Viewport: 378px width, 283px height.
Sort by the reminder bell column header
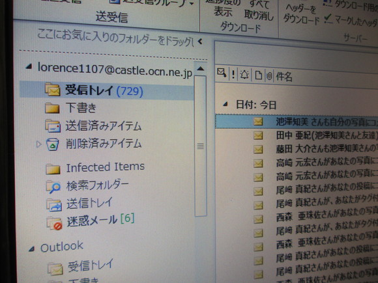pos(244,75)
